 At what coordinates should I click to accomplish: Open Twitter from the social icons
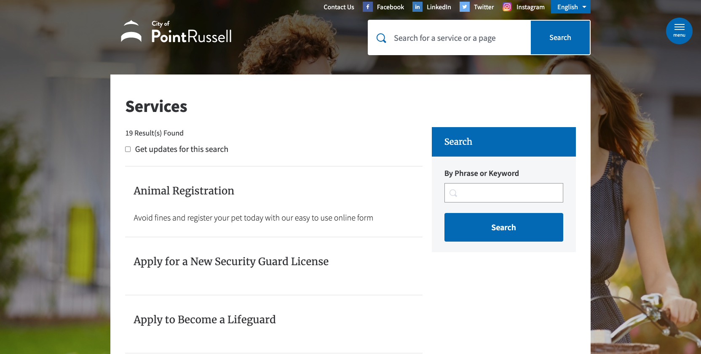(x=464, y=7)
